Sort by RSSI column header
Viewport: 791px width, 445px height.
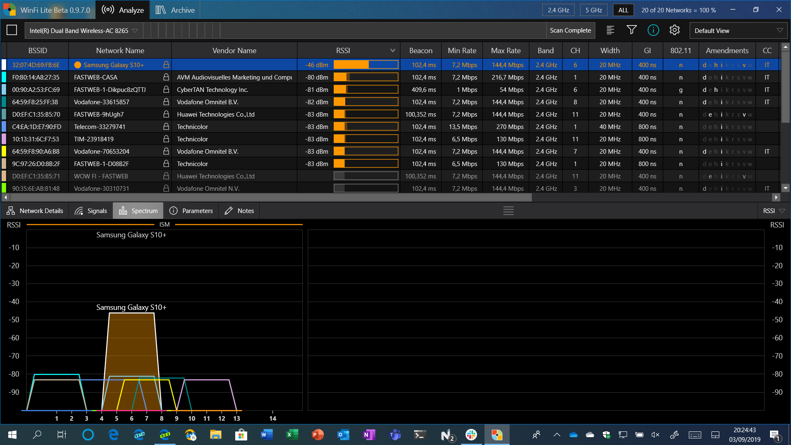348,51
